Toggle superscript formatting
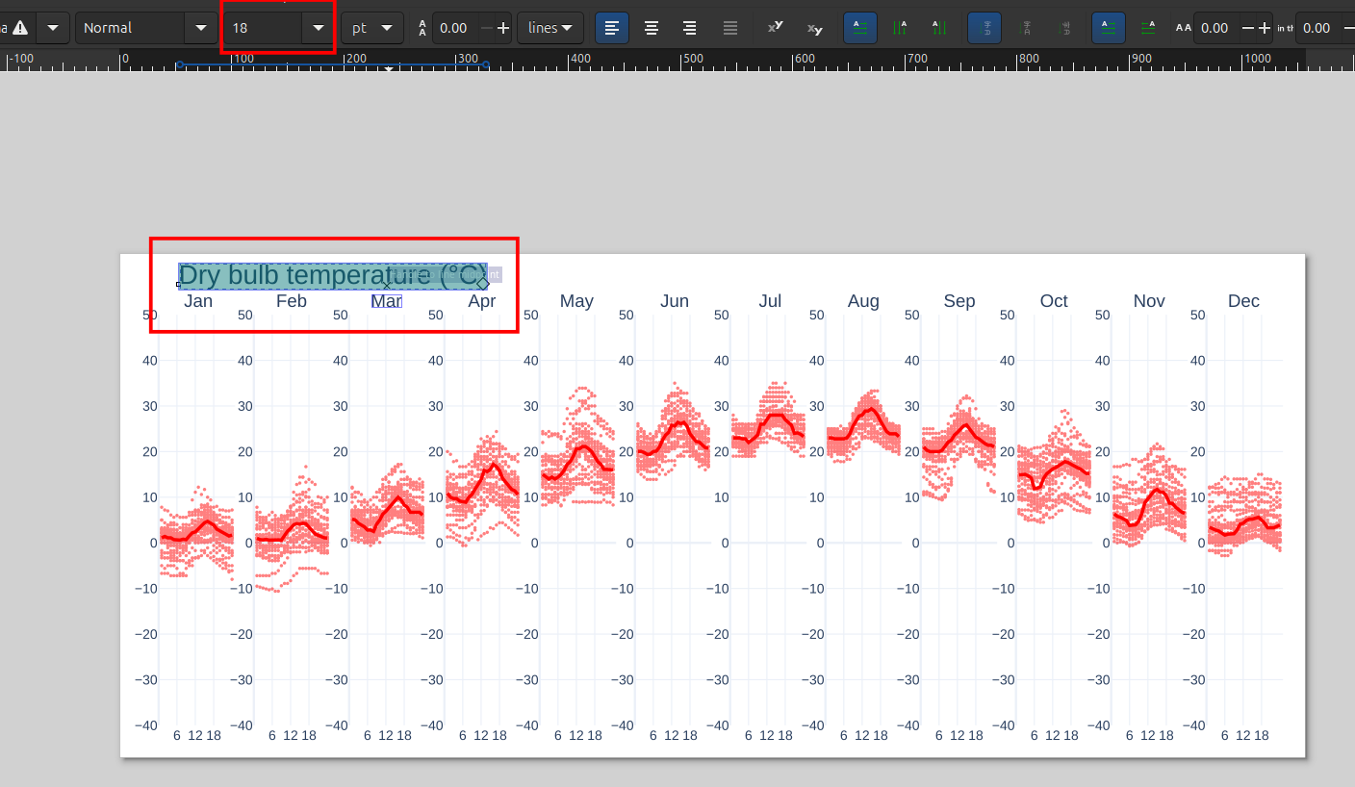This screenshot has height=787, width=1355. (x=775, y=28)
